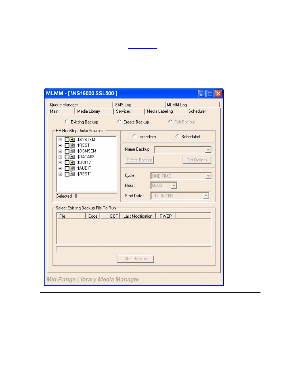Sort by the Code column header
Image resolution: width=292 pixels, height=378 pixels.
click(x=93, y=216)
